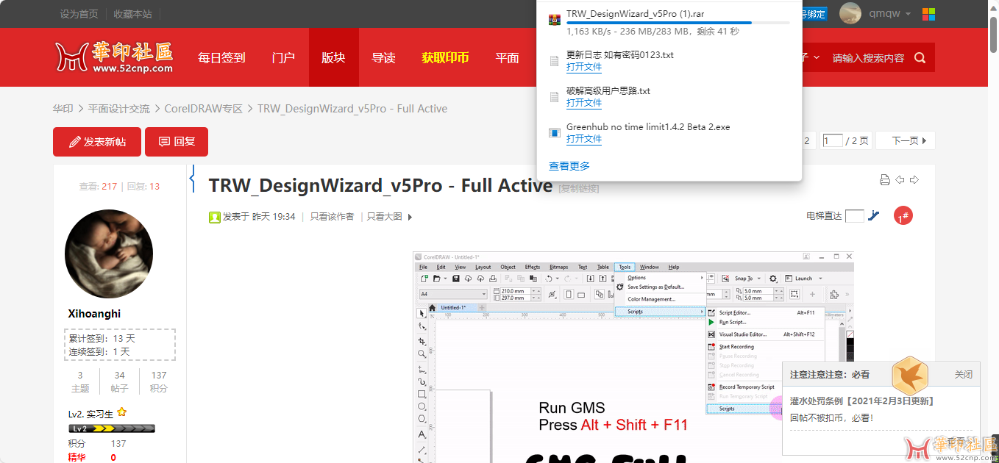The height and width of the screenshot is (463, 999).
Task: Click the file icon beside 更新日志 txt
Action: coord(555,61)
